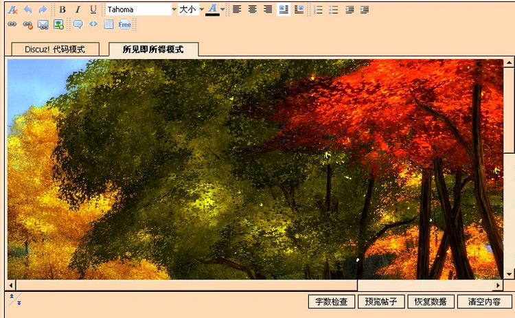The width and height of the screenshot is (515, 318).
Task: Insert the Free content tag
Action: click(x=124, y=25)
